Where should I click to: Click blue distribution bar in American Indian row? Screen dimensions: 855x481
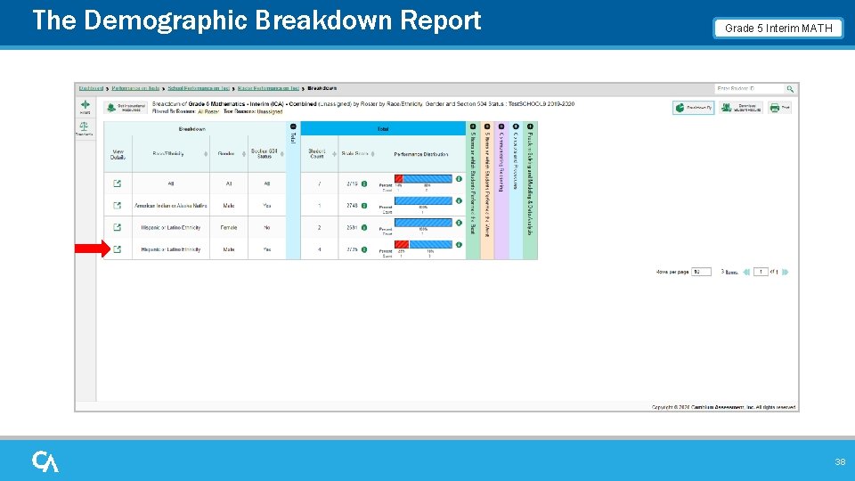tap(423, 200)
